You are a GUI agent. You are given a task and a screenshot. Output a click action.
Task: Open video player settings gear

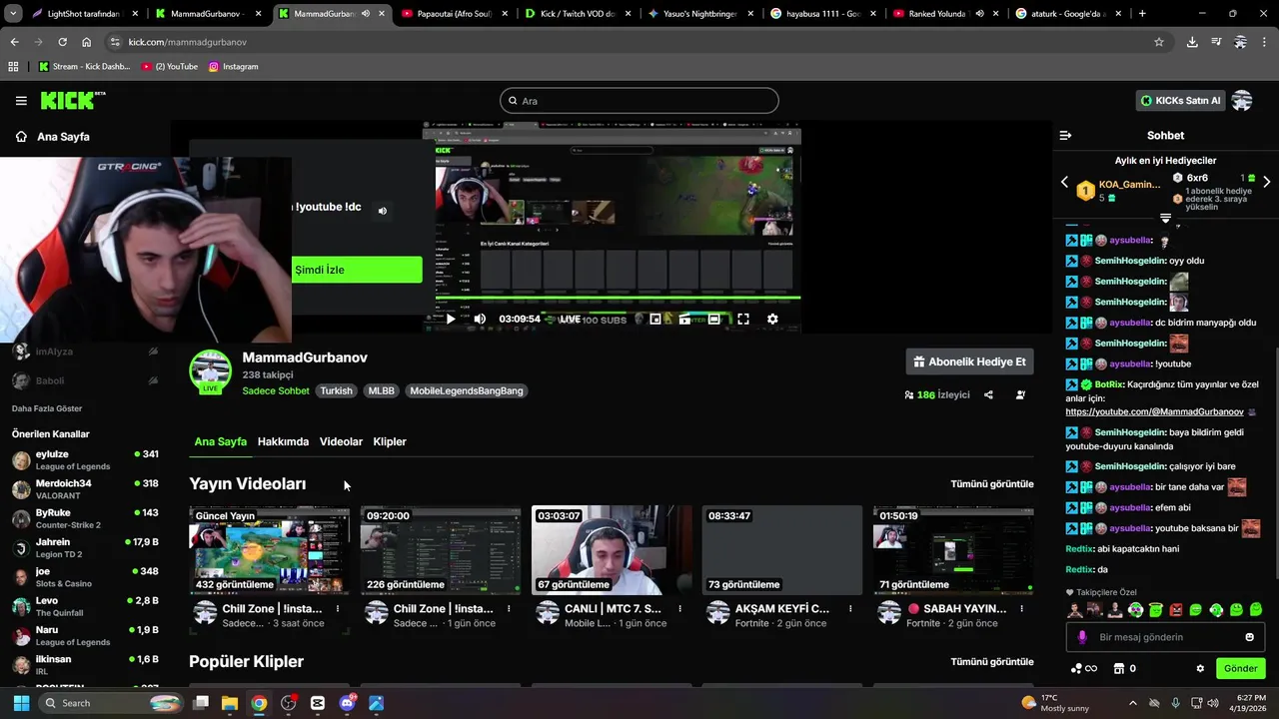[x=772, y=320]
